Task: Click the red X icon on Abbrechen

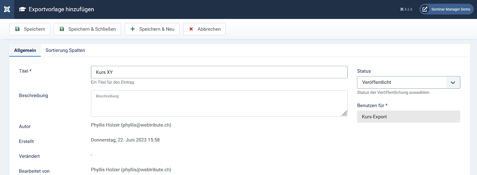Action: pos(191,29)
